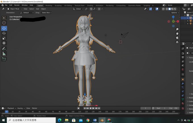193x123 pixels.
Task: Click the current frame number field
Action: pos(146,108)
